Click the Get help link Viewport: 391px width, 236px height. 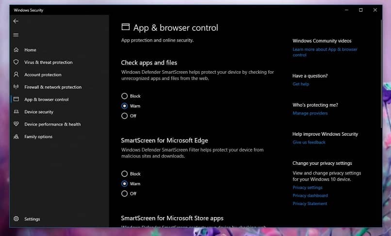coord(301,84)
